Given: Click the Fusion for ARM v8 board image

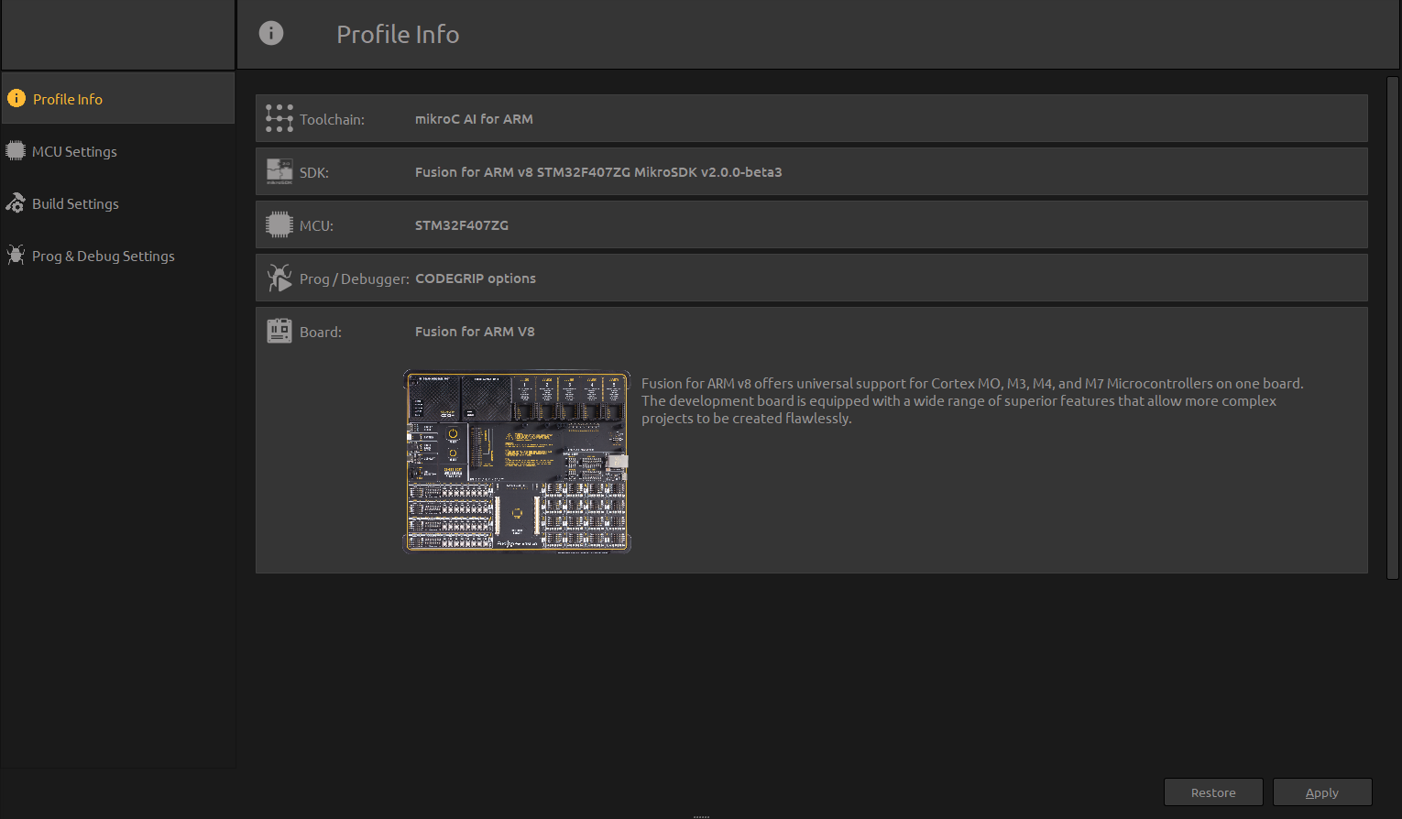Looking at the screenshot, I should (518, 462).
